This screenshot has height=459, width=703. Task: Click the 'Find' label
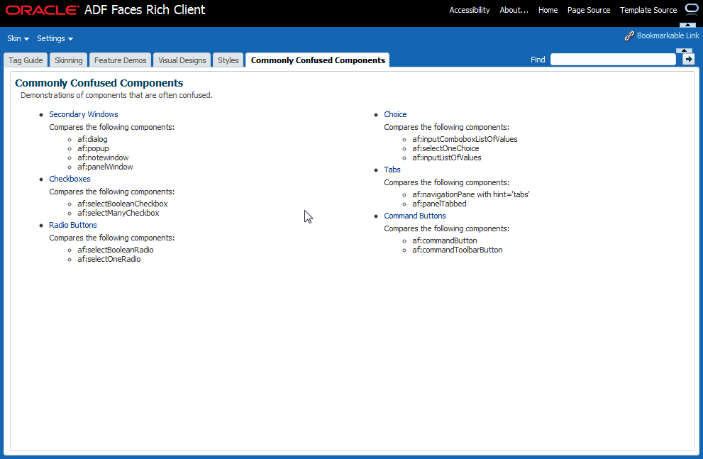point(538,60)
